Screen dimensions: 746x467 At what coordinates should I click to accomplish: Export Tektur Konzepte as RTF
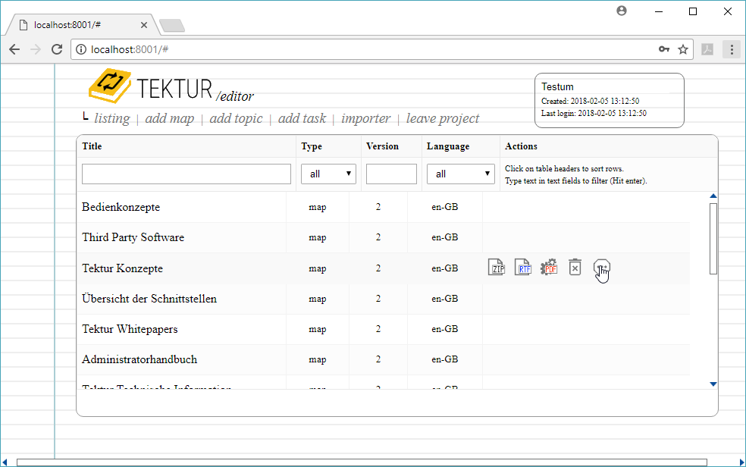522,268
